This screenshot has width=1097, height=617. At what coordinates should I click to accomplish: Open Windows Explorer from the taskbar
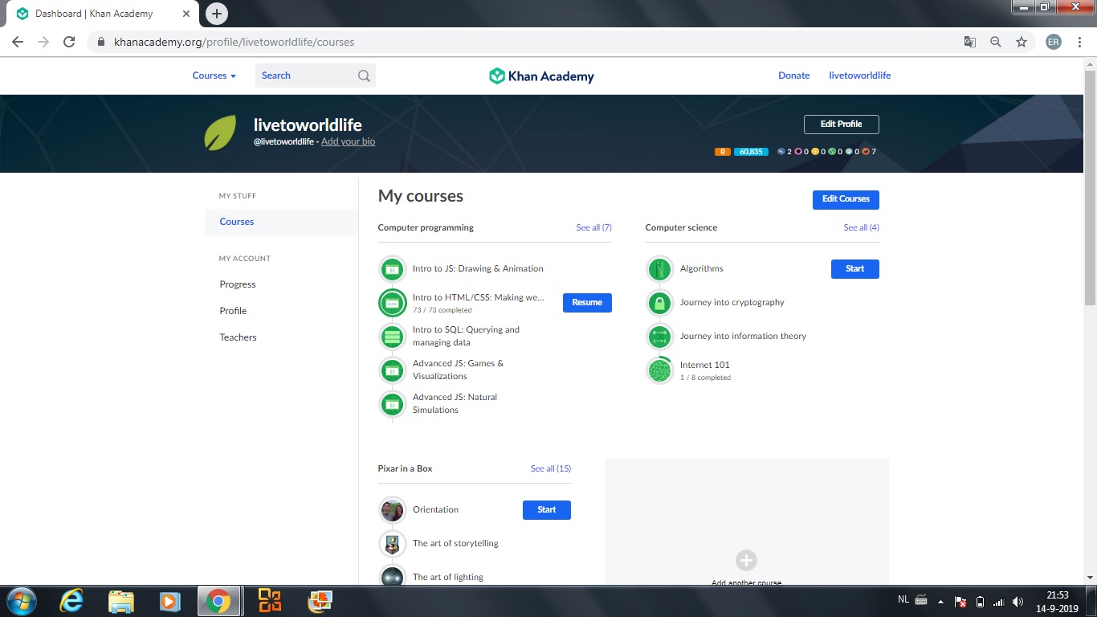pyautogui.click(x=120, y=601)
